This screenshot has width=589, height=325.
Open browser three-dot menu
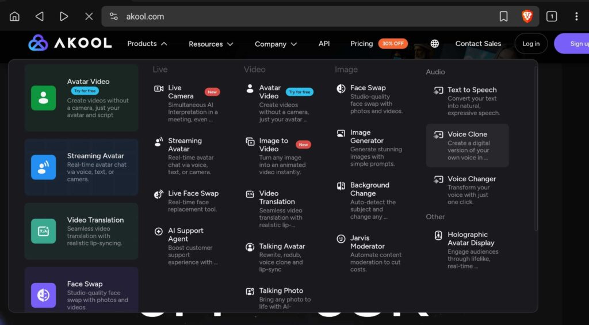pyautogui.click(x=576, y=17)
